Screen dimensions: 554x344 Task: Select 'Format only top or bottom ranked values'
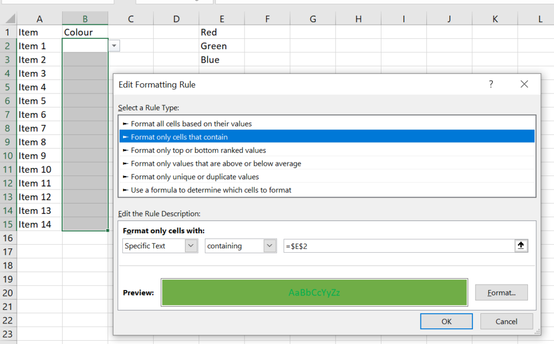(x=198, y=150)
